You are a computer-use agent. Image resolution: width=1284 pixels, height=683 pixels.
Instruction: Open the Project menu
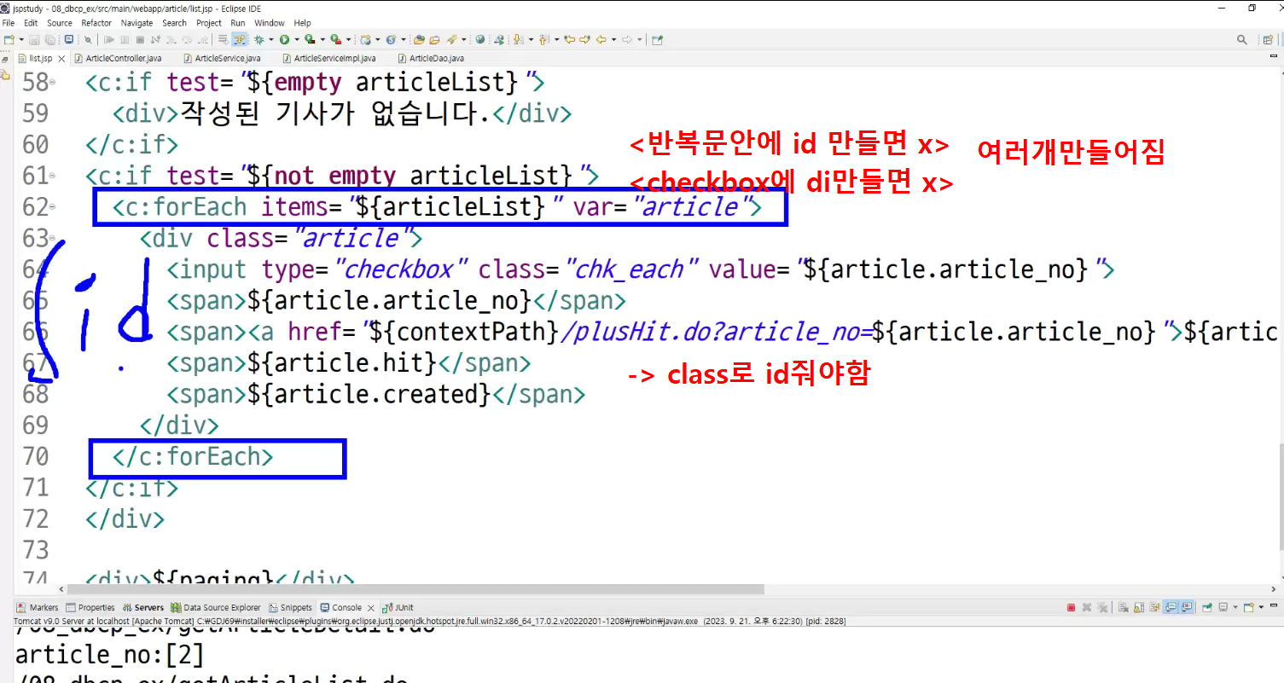[209, 23]
